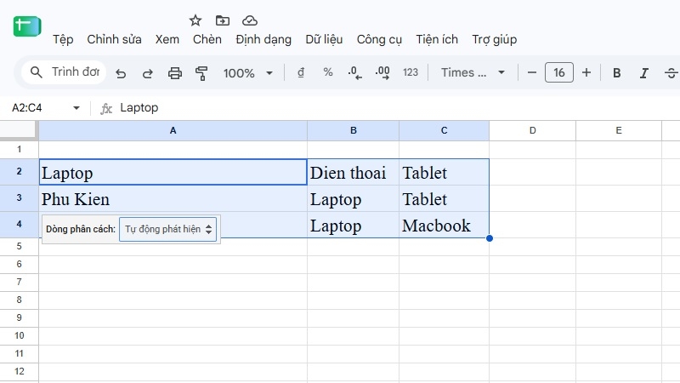The width and height of the screenshot is (680, 383).
Task: Click the move to folder icon
Action: click(223, 20)
